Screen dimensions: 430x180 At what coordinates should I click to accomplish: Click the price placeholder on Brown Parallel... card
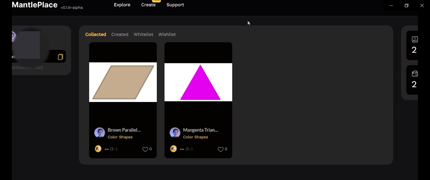[x=111, y=149]
